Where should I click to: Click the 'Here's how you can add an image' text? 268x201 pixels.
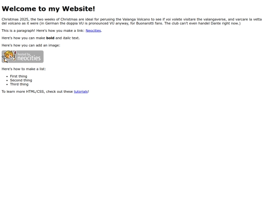point(31,45)
